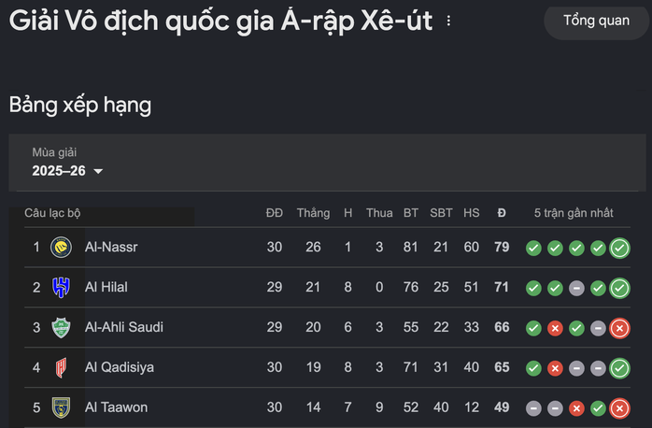652x428 pixels.
Task: Click the Bảng xếp hạng heading
Action: (80, 105)
